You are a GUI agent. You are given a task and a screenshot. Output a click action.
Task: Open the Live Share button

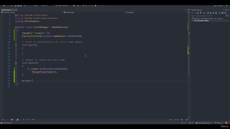(x=218, y=6)
